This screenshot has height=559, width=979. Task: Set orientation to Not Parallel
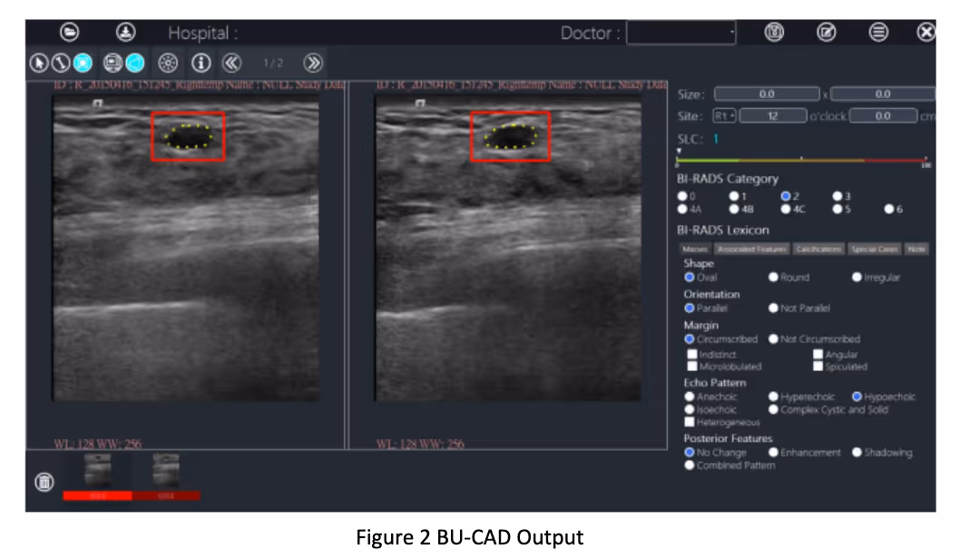click(773, 308)
